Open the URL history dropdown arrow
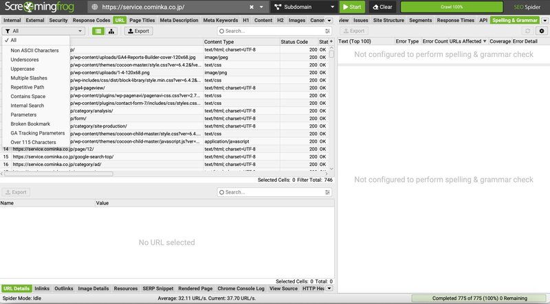Image resolution: width=550 pixels, height=304 pixels. click(x=262, y=7)
